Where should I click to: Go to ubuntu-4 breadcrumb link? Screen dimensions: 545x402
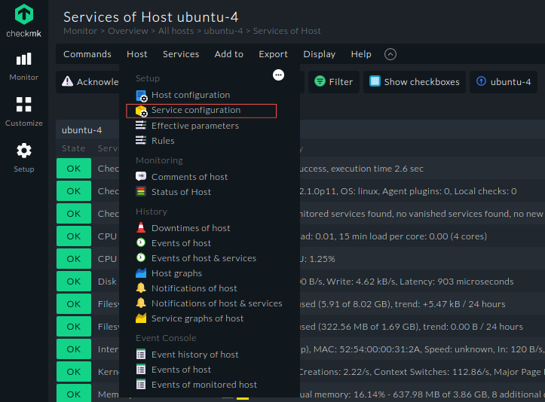[223, 31]
